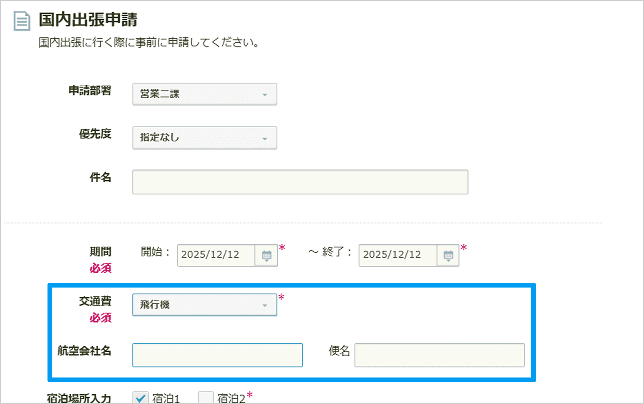The image size is (644, 404).
Task: Open the calendar picker for start date
Action: (x=267, y=255)
